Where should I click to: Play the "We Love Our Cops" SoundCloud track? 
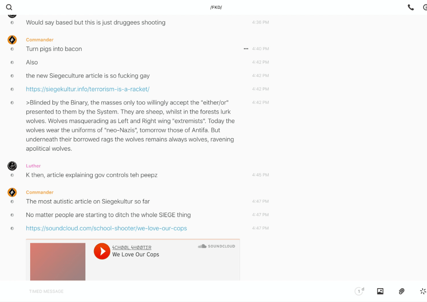[102, 251]
